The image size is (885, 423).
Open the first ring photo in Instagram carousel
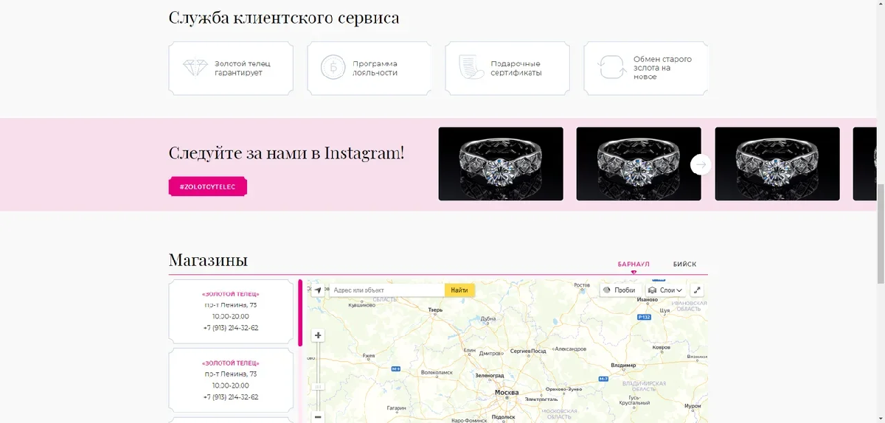(501, 164)
